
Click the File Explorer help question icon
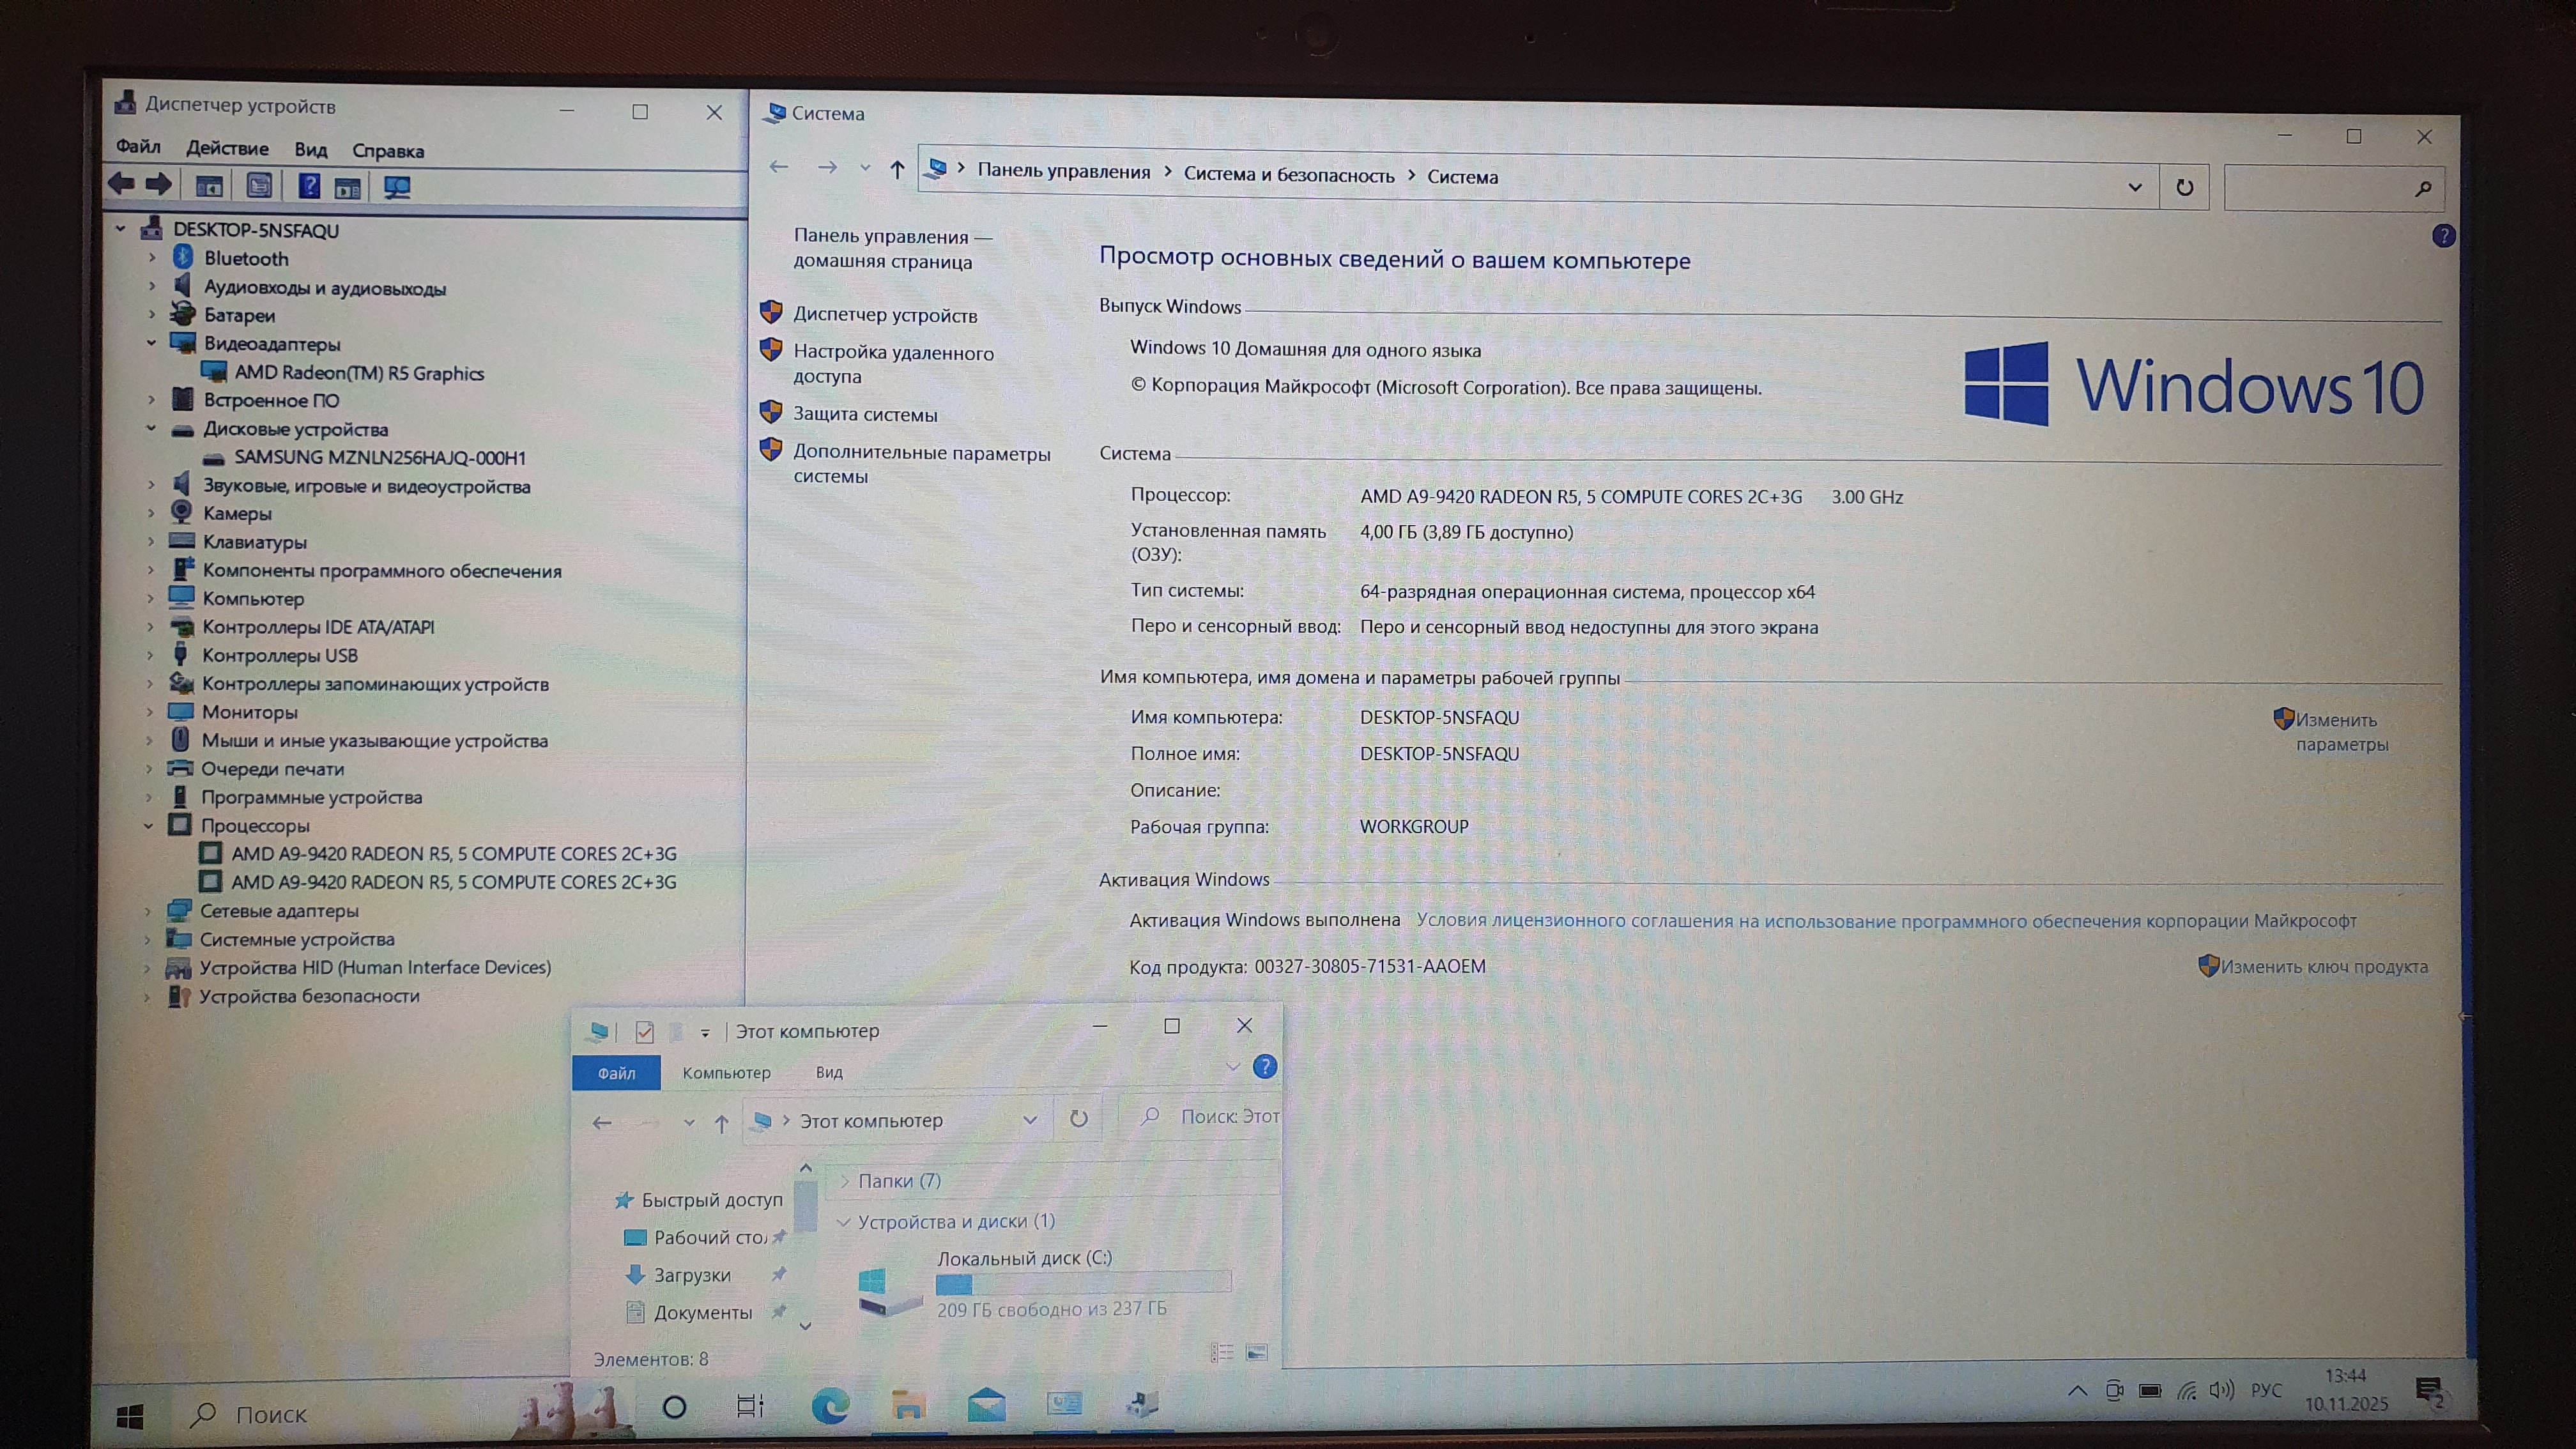tap(1264, 1067)
